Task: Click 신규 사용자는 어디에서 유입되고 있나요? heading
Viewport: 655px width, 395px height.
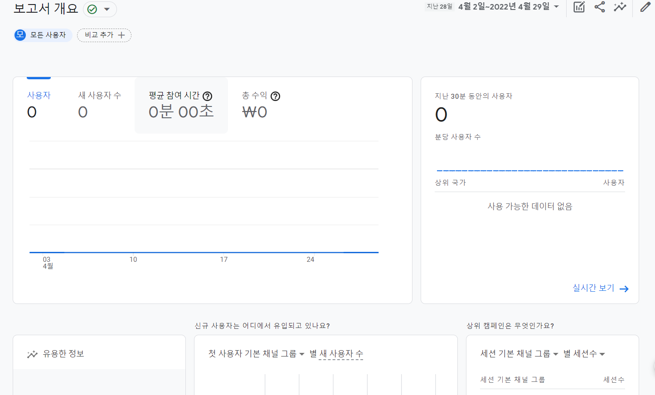Action: tap(262, 326)
